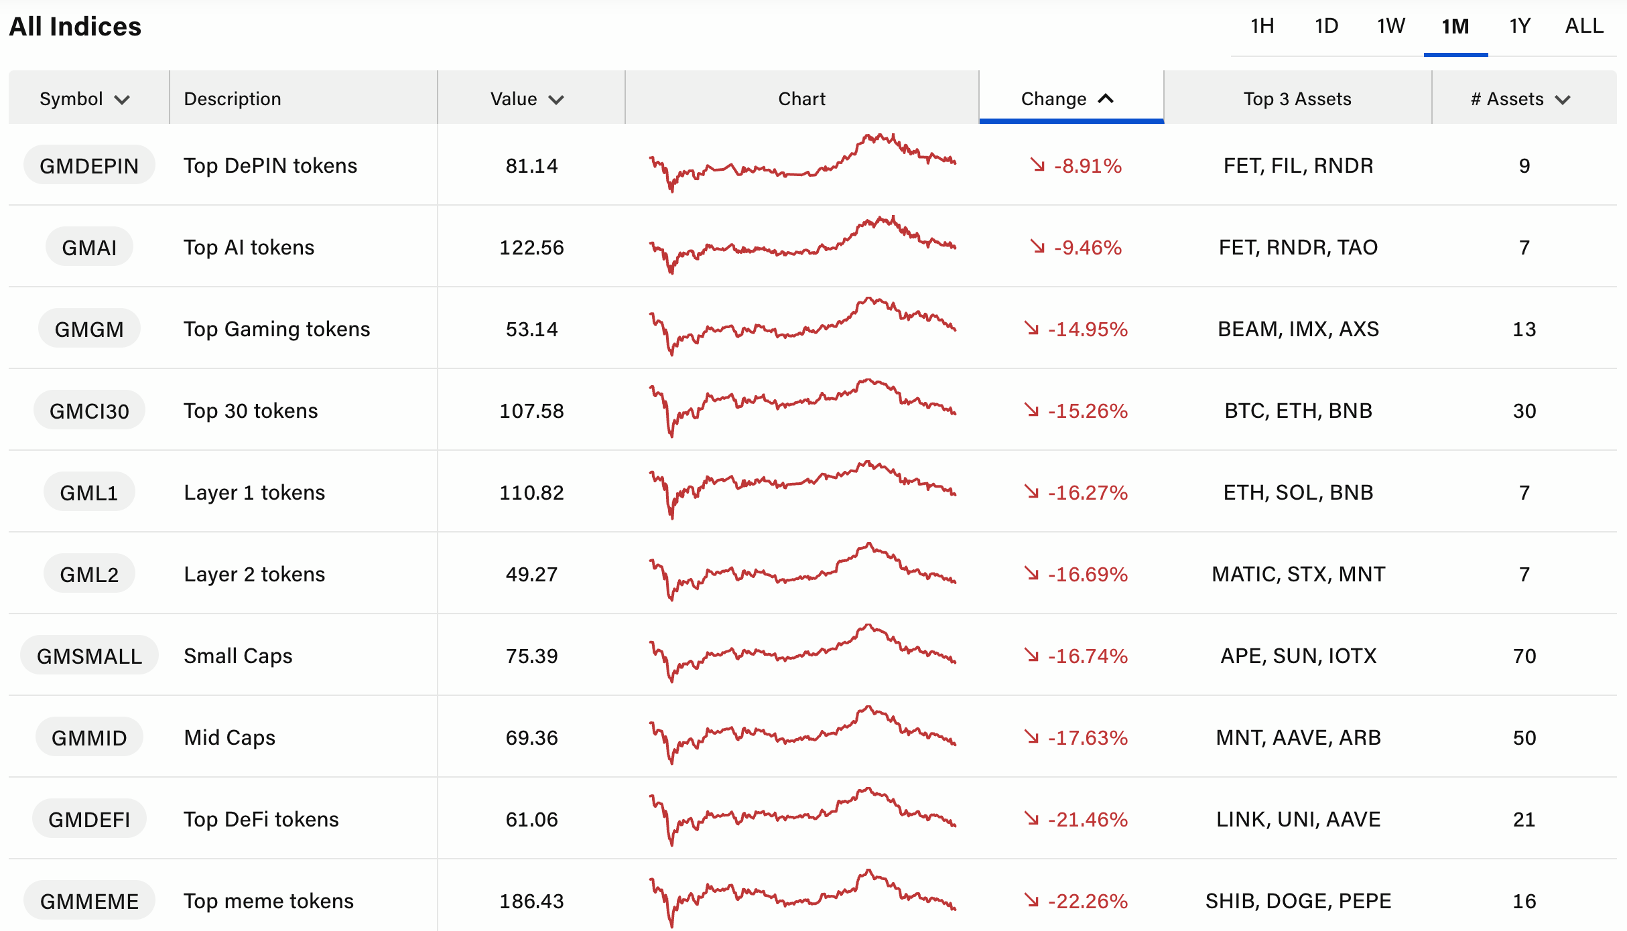
Task: Click the down-arrow icon beside -8.91% change
Action: coord(1037,165)
